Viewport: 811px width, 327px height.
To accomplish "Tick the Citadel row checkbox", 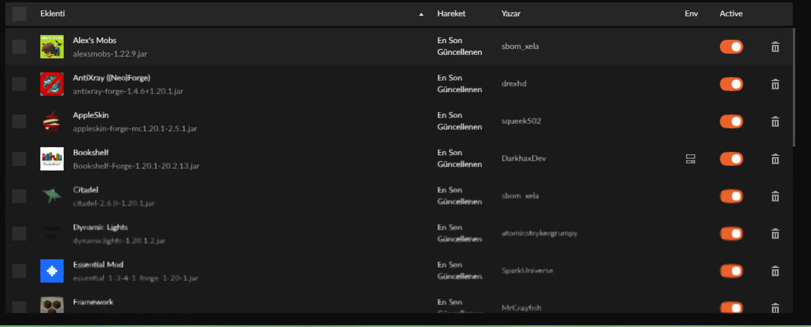I will click(x=19, y=196).
